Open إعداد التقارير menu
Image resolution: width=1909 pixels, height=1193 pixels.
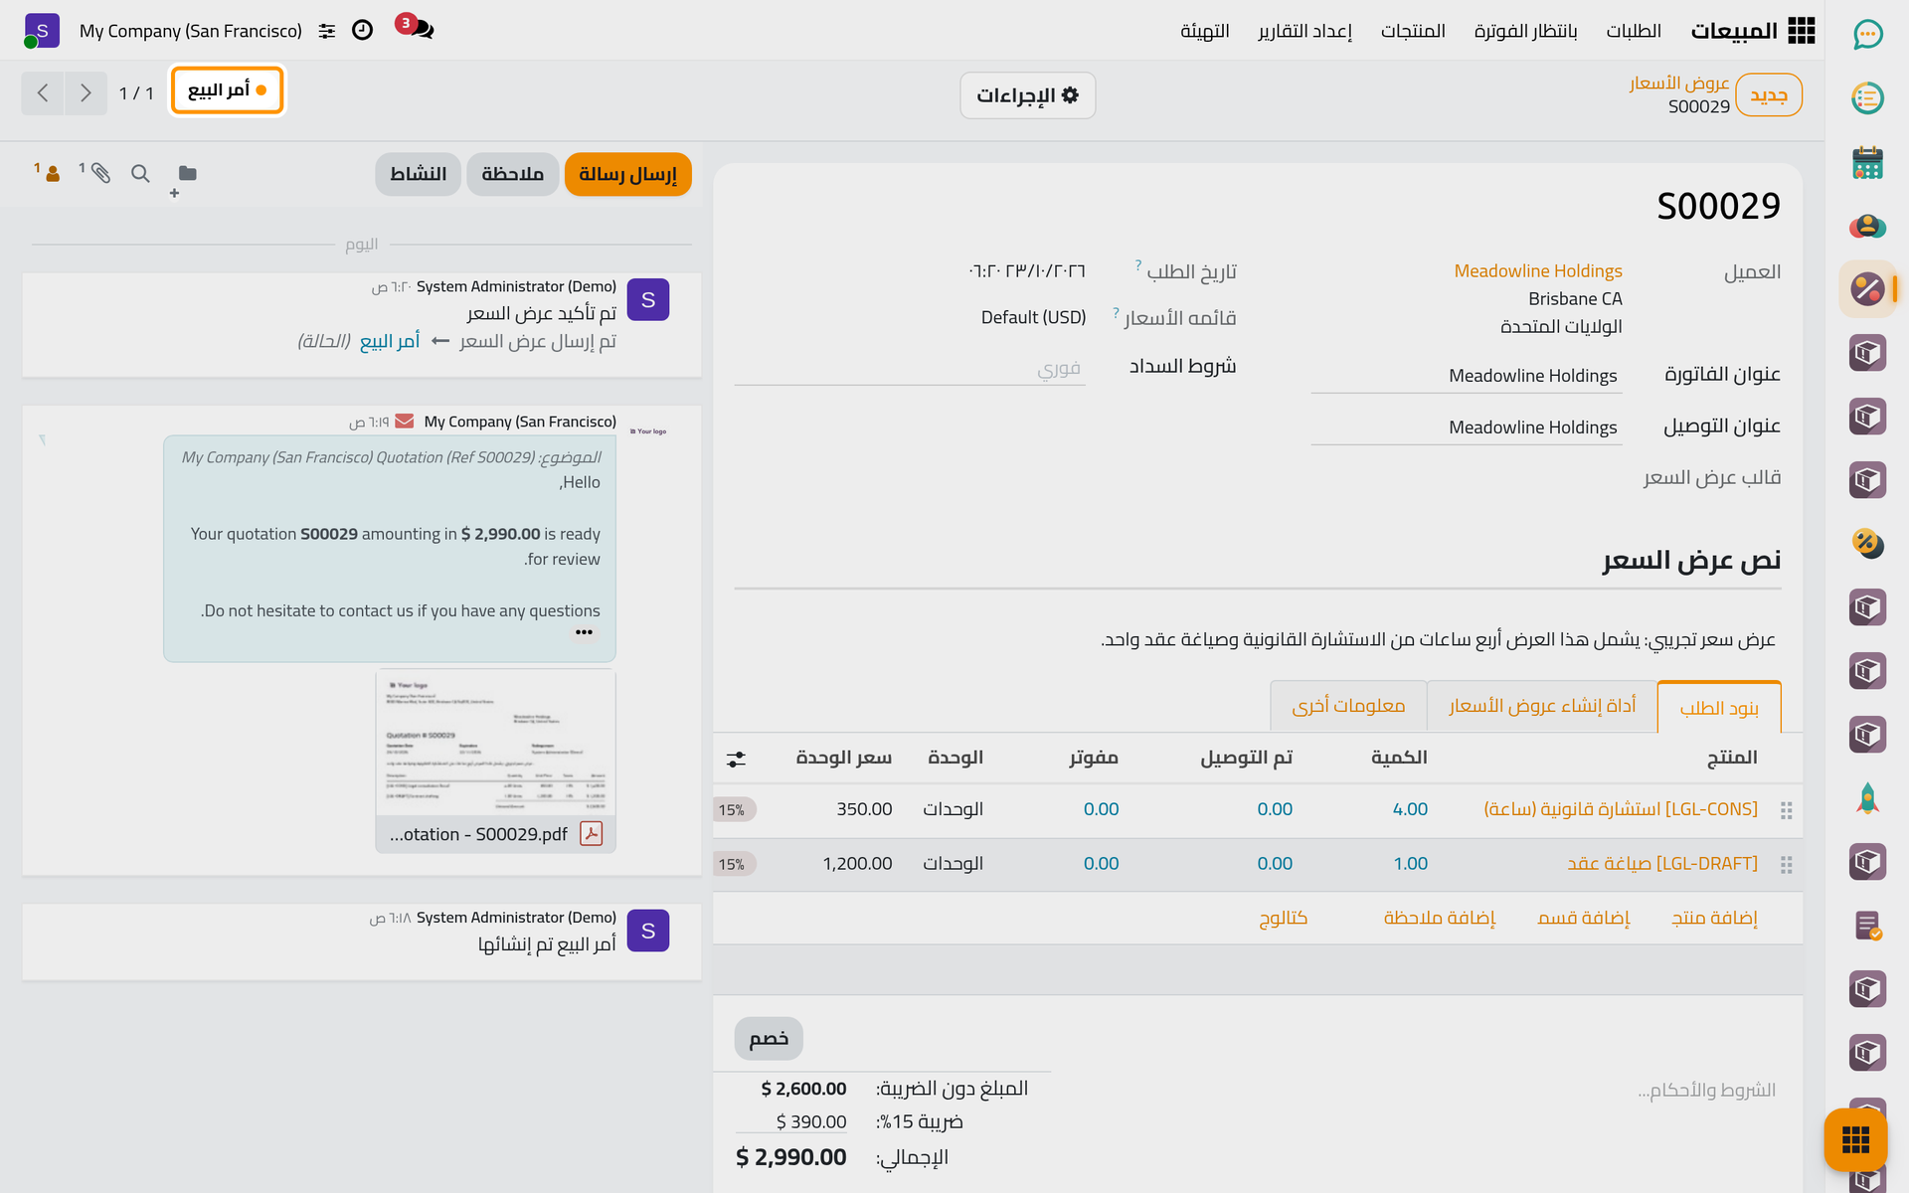click(1304, 31)
